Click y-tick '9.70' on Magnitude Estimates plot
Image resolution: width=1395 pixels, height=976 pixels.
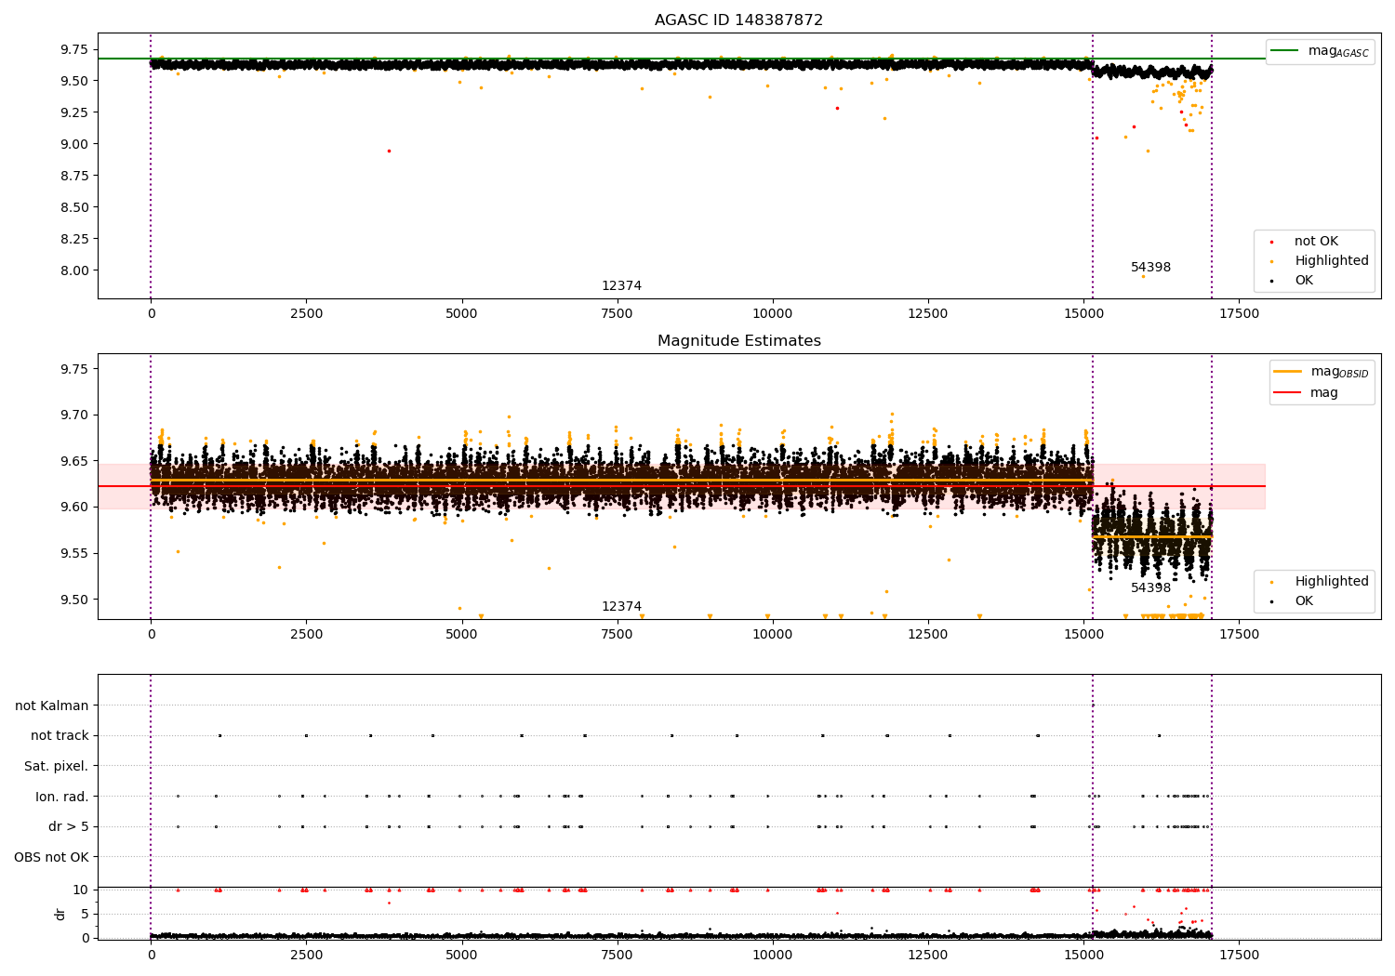tap(73, 415)
